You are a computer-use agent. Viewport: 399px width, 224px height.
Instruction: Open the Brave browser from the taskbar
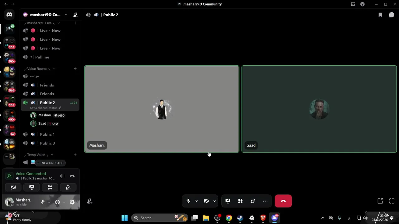(x=263, y=218)
